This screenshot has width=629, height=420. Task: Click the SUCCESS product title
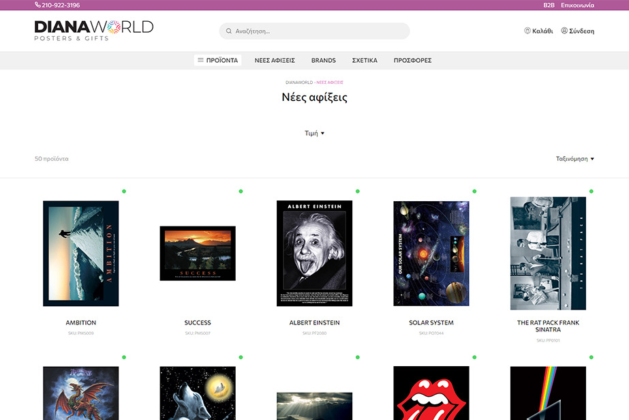pyautogui.click(x=198, y=322)
